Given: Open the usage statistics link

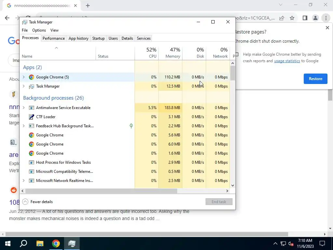Looking at the screenshot, I should pyautogui.click(x=287, y=61).
